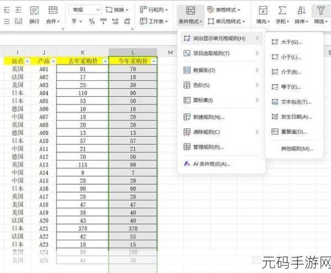Screen dimensions: 331x273
Task: Select 突出显示单元格规则(H) menu item
Action: pos(221,39)
